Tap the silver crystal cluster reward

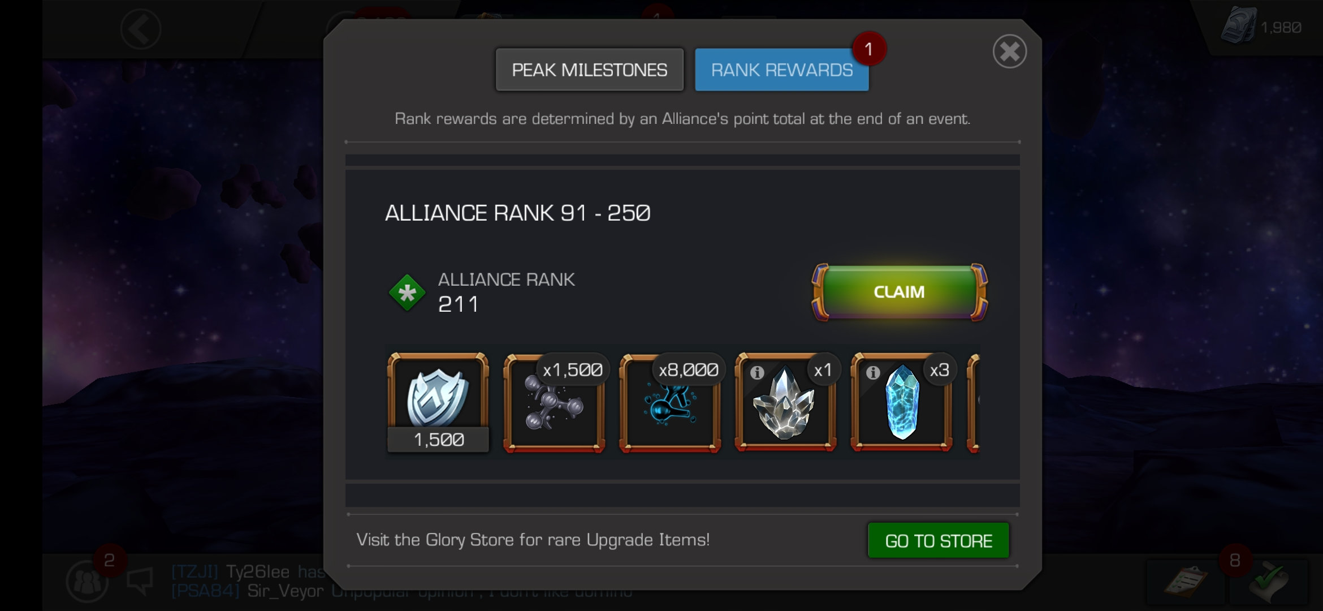[785, 403]
